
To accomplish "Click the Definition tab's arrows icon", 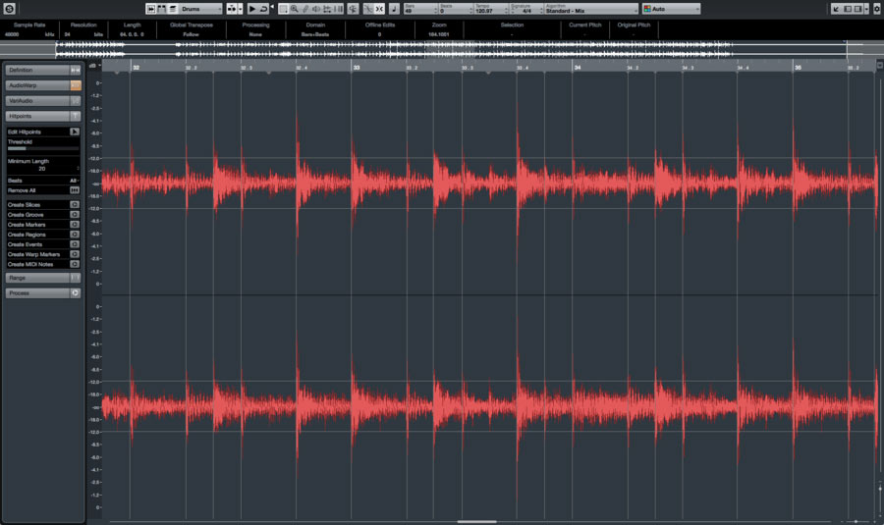I will click(x=75, y=70).
